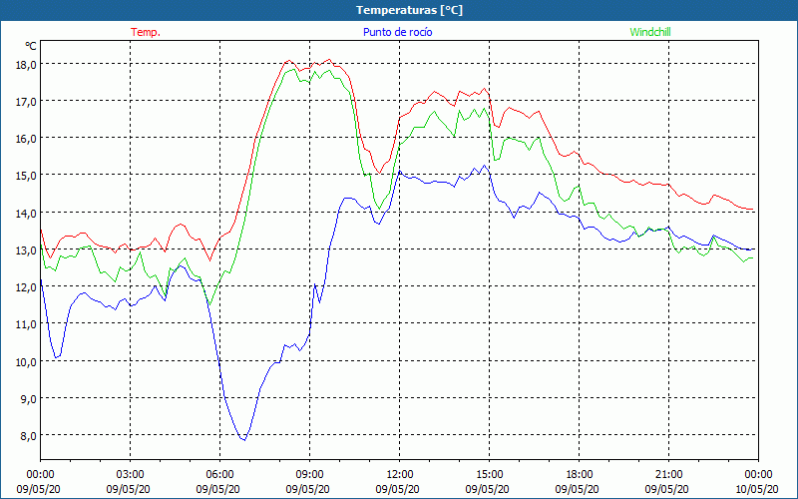
Task: Click the 10,0 y-axis value
Action: click(x=26, y=361)
